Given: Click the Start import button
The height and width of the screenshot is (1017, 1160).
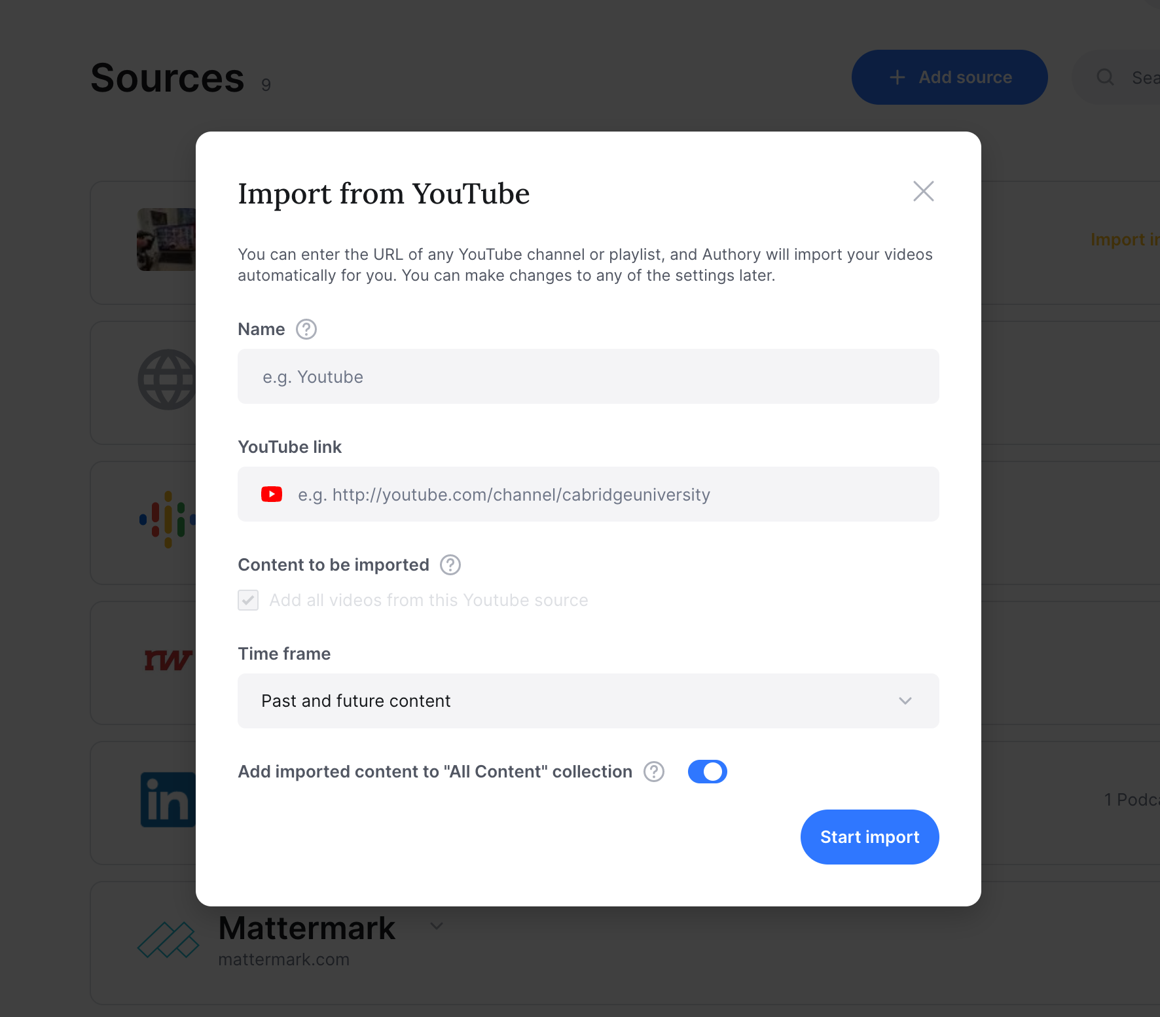Looking at the screenshot, I should (x=869, y=837).
